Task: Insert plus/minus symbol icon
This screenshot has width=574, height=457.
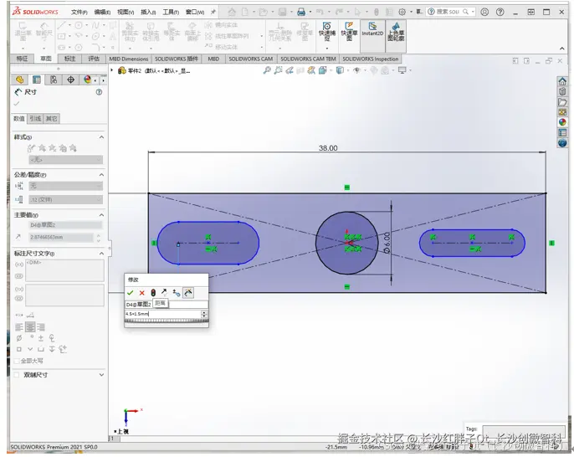Action: (41, 338)
